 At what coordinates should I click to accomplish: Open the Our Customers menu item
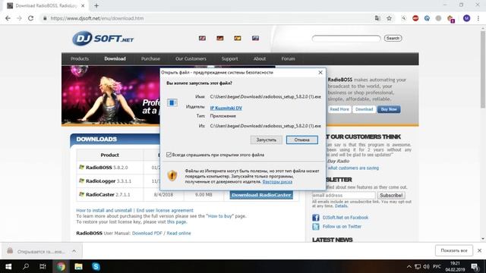pyautogui.click(x=191, y=58)
